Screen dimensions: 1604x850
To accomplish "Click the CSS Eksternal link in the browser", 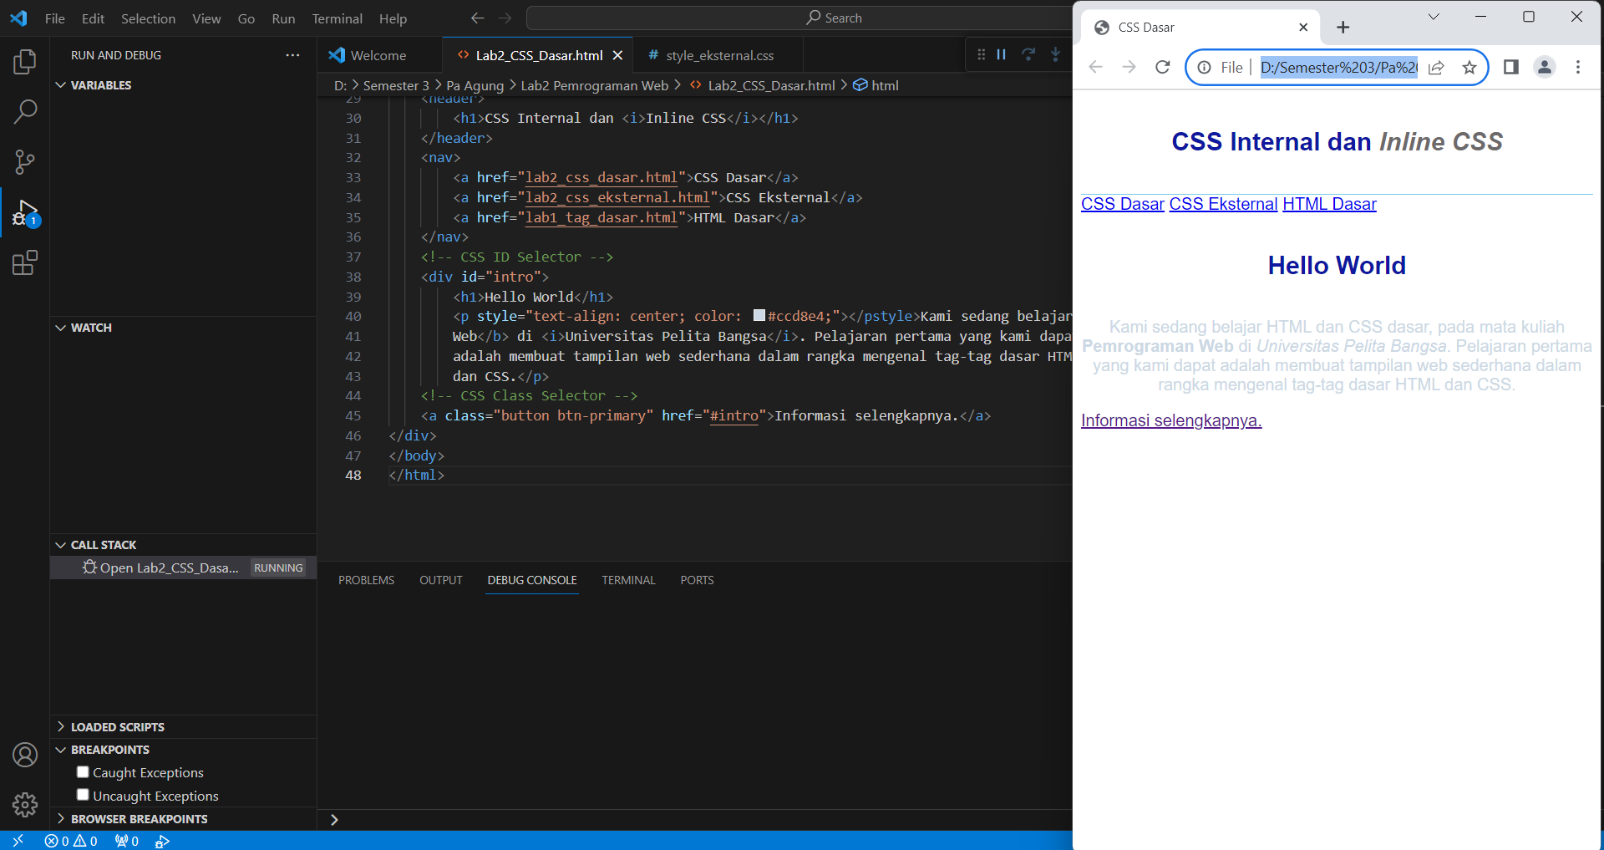I will [x=1223, y=204].
